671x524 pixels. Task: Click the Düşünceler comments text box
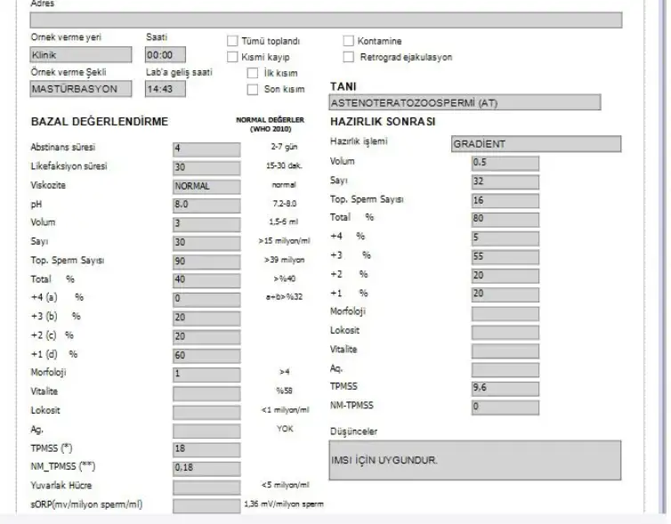[x=475, y=460]
